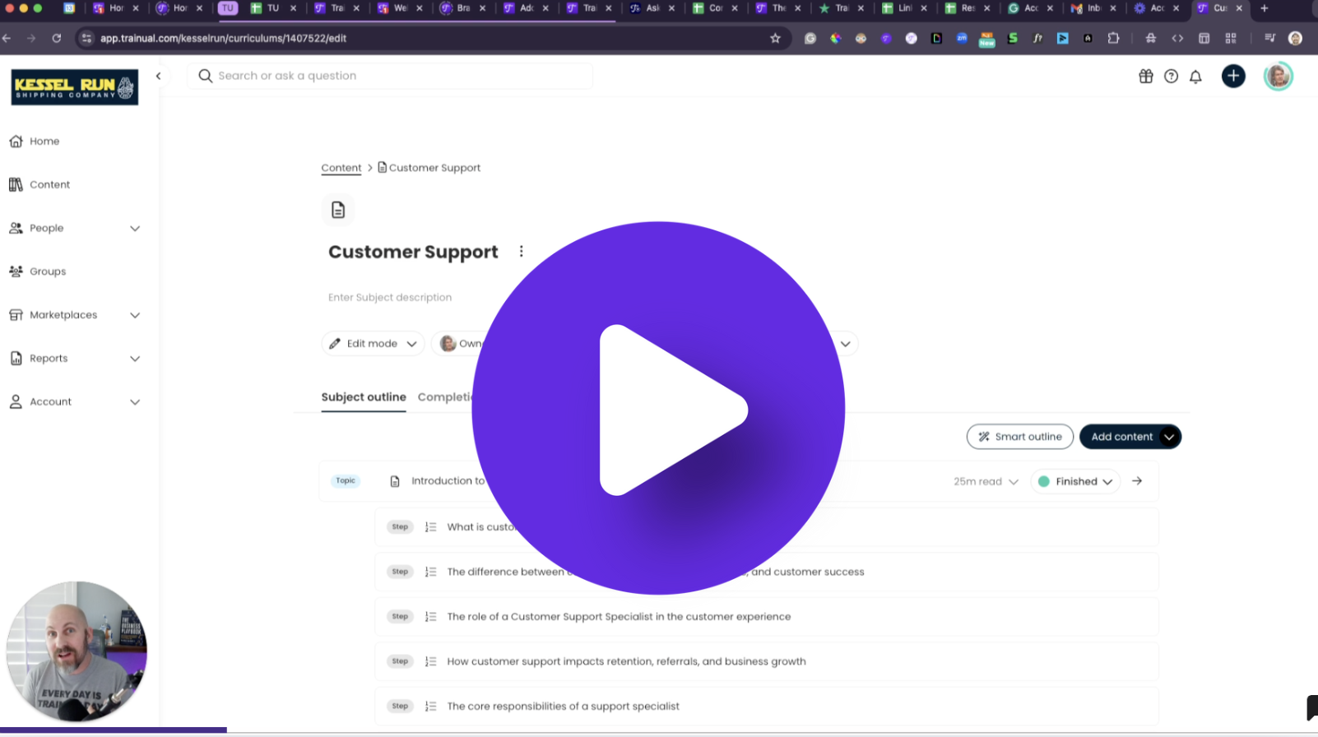The width and height of the screenshot is (1318, 737).
Task: Open the notifications bell
Action: coord(1195,76)
